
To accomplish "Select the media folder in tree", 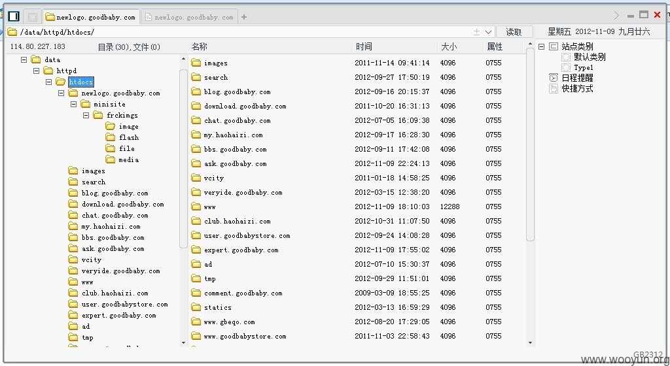I will pyautogui.click(x=129, y=159).
